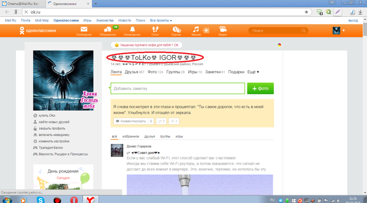Click the выход logout link

(353, 20)
